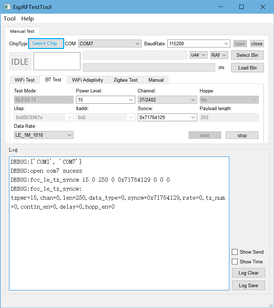Expand the BaudRate dropdown
Screen dimensions: 274x308
[198, 44]
